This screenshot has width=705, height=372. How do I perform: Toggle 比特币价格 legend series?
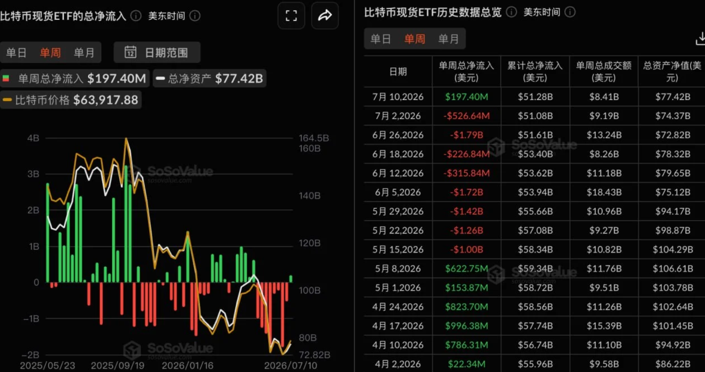(x=70, y=100)
